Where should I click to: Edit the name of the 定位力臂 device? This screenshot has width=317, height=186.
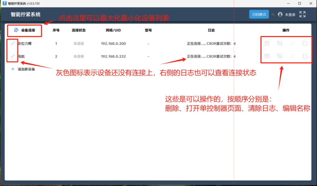(305, 43)
